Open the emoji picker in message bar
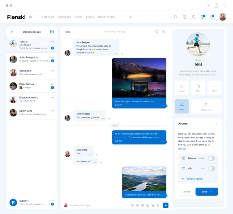 pyautogui.click(x=148, y=205)
